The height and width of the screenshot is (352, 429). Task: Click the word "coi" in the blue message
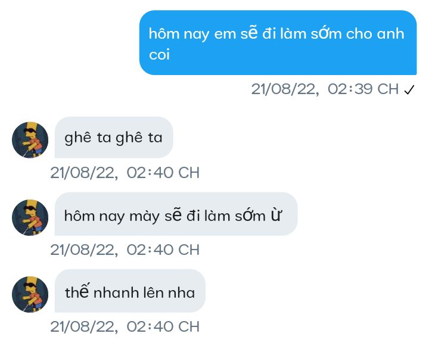[x=159, y=54]
